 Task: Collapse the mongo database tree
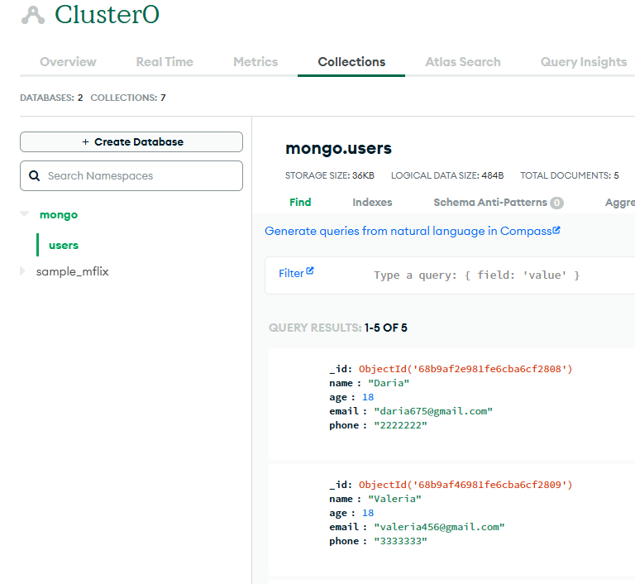[x=24, y=214]
